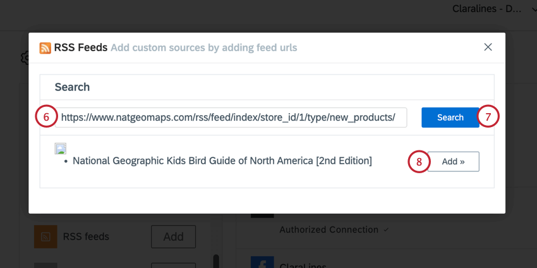The width and height of the screenshot is (537, 268).
Task: Click the broken image thumbnail in results
Action: [60, 149]
